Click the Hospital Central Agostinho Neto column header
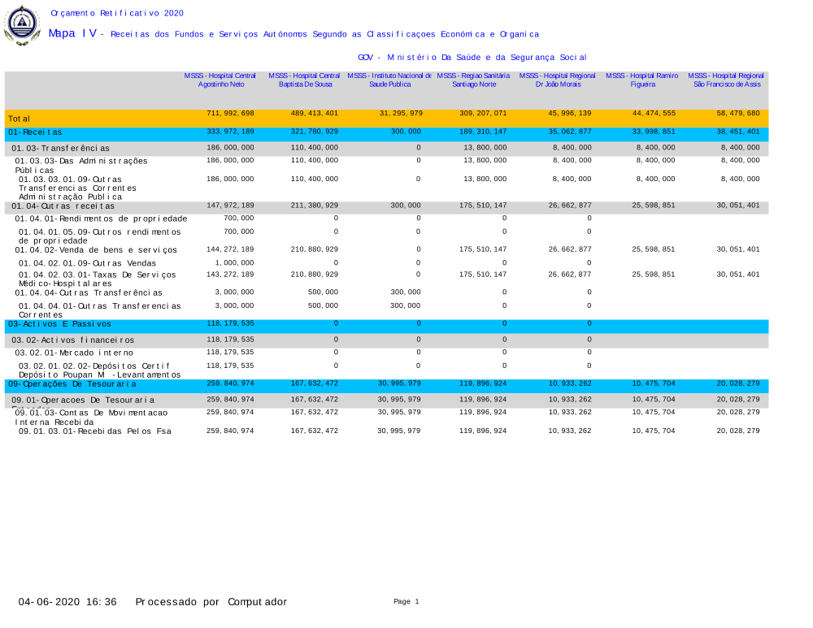The width and height of the screenshot is (813, 628). (x=220, y=80)
